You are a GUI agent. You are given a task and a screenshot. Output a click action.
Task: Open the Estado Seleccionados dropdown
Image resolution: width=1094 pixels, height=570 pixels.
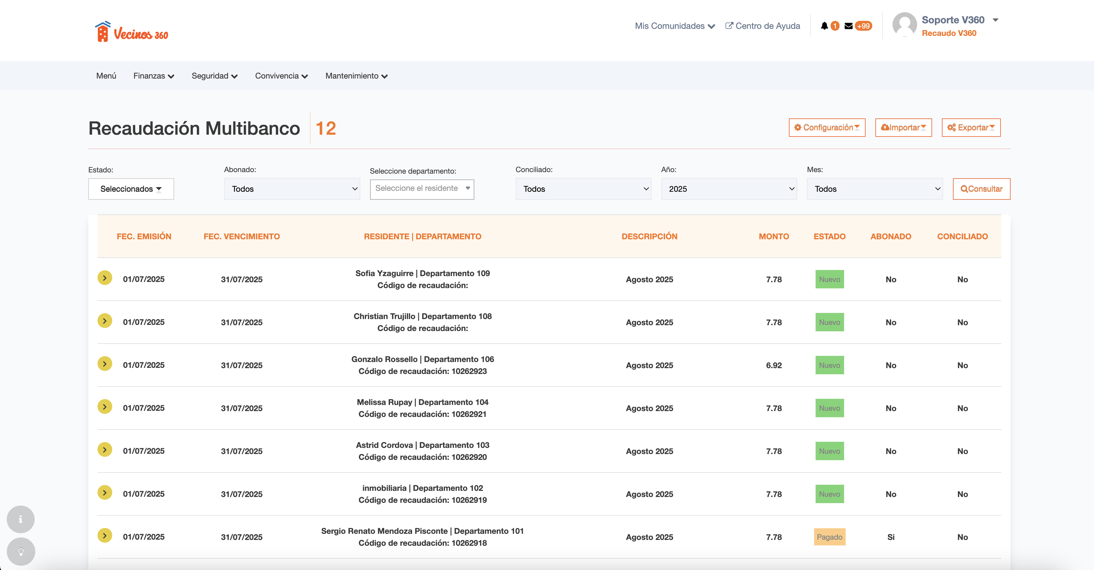(131, 189)
